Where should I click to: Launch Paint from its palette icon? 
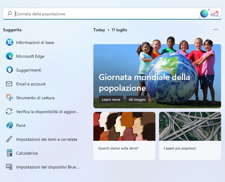click(x=9, y=125)
